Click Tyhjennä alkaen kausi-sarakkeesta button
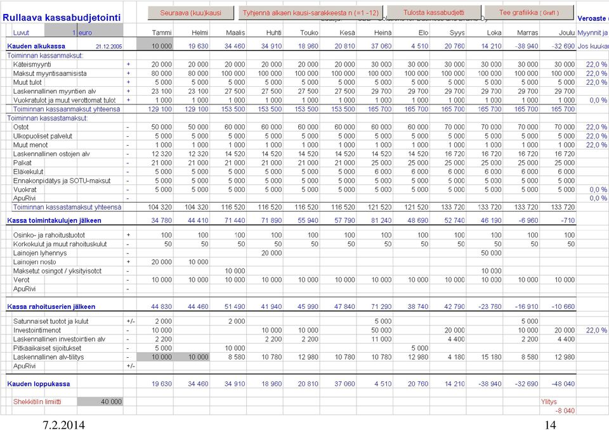This screenshot has width=609, height=430. click(x=311, y=13)
